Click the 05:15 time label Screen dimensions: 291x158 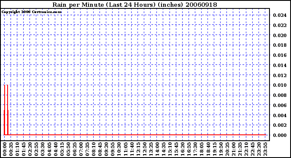62,149
